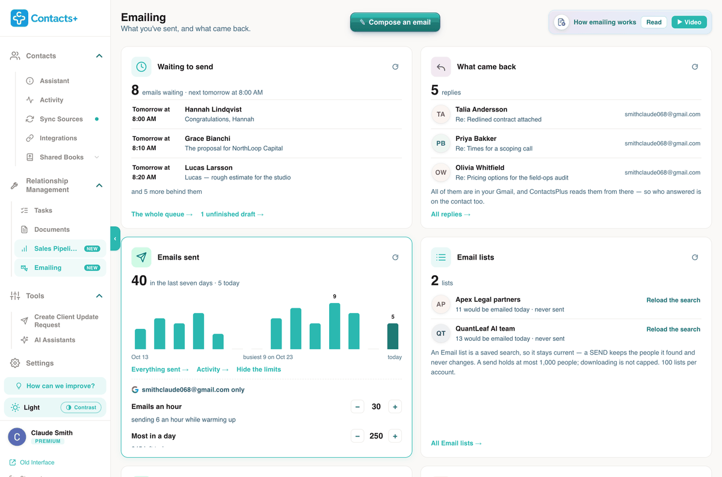Open Priya Bakker's PB avatar
This screenshot has width=722, height=477.
tap(441, 143)
